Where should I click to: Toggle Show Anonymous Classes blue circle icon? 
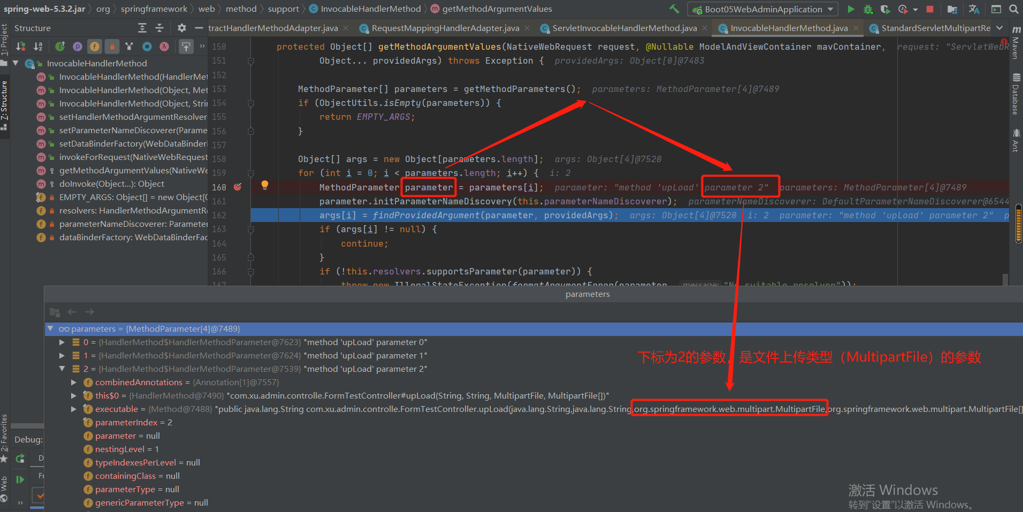pyautogui.click(x=147, y=47)
